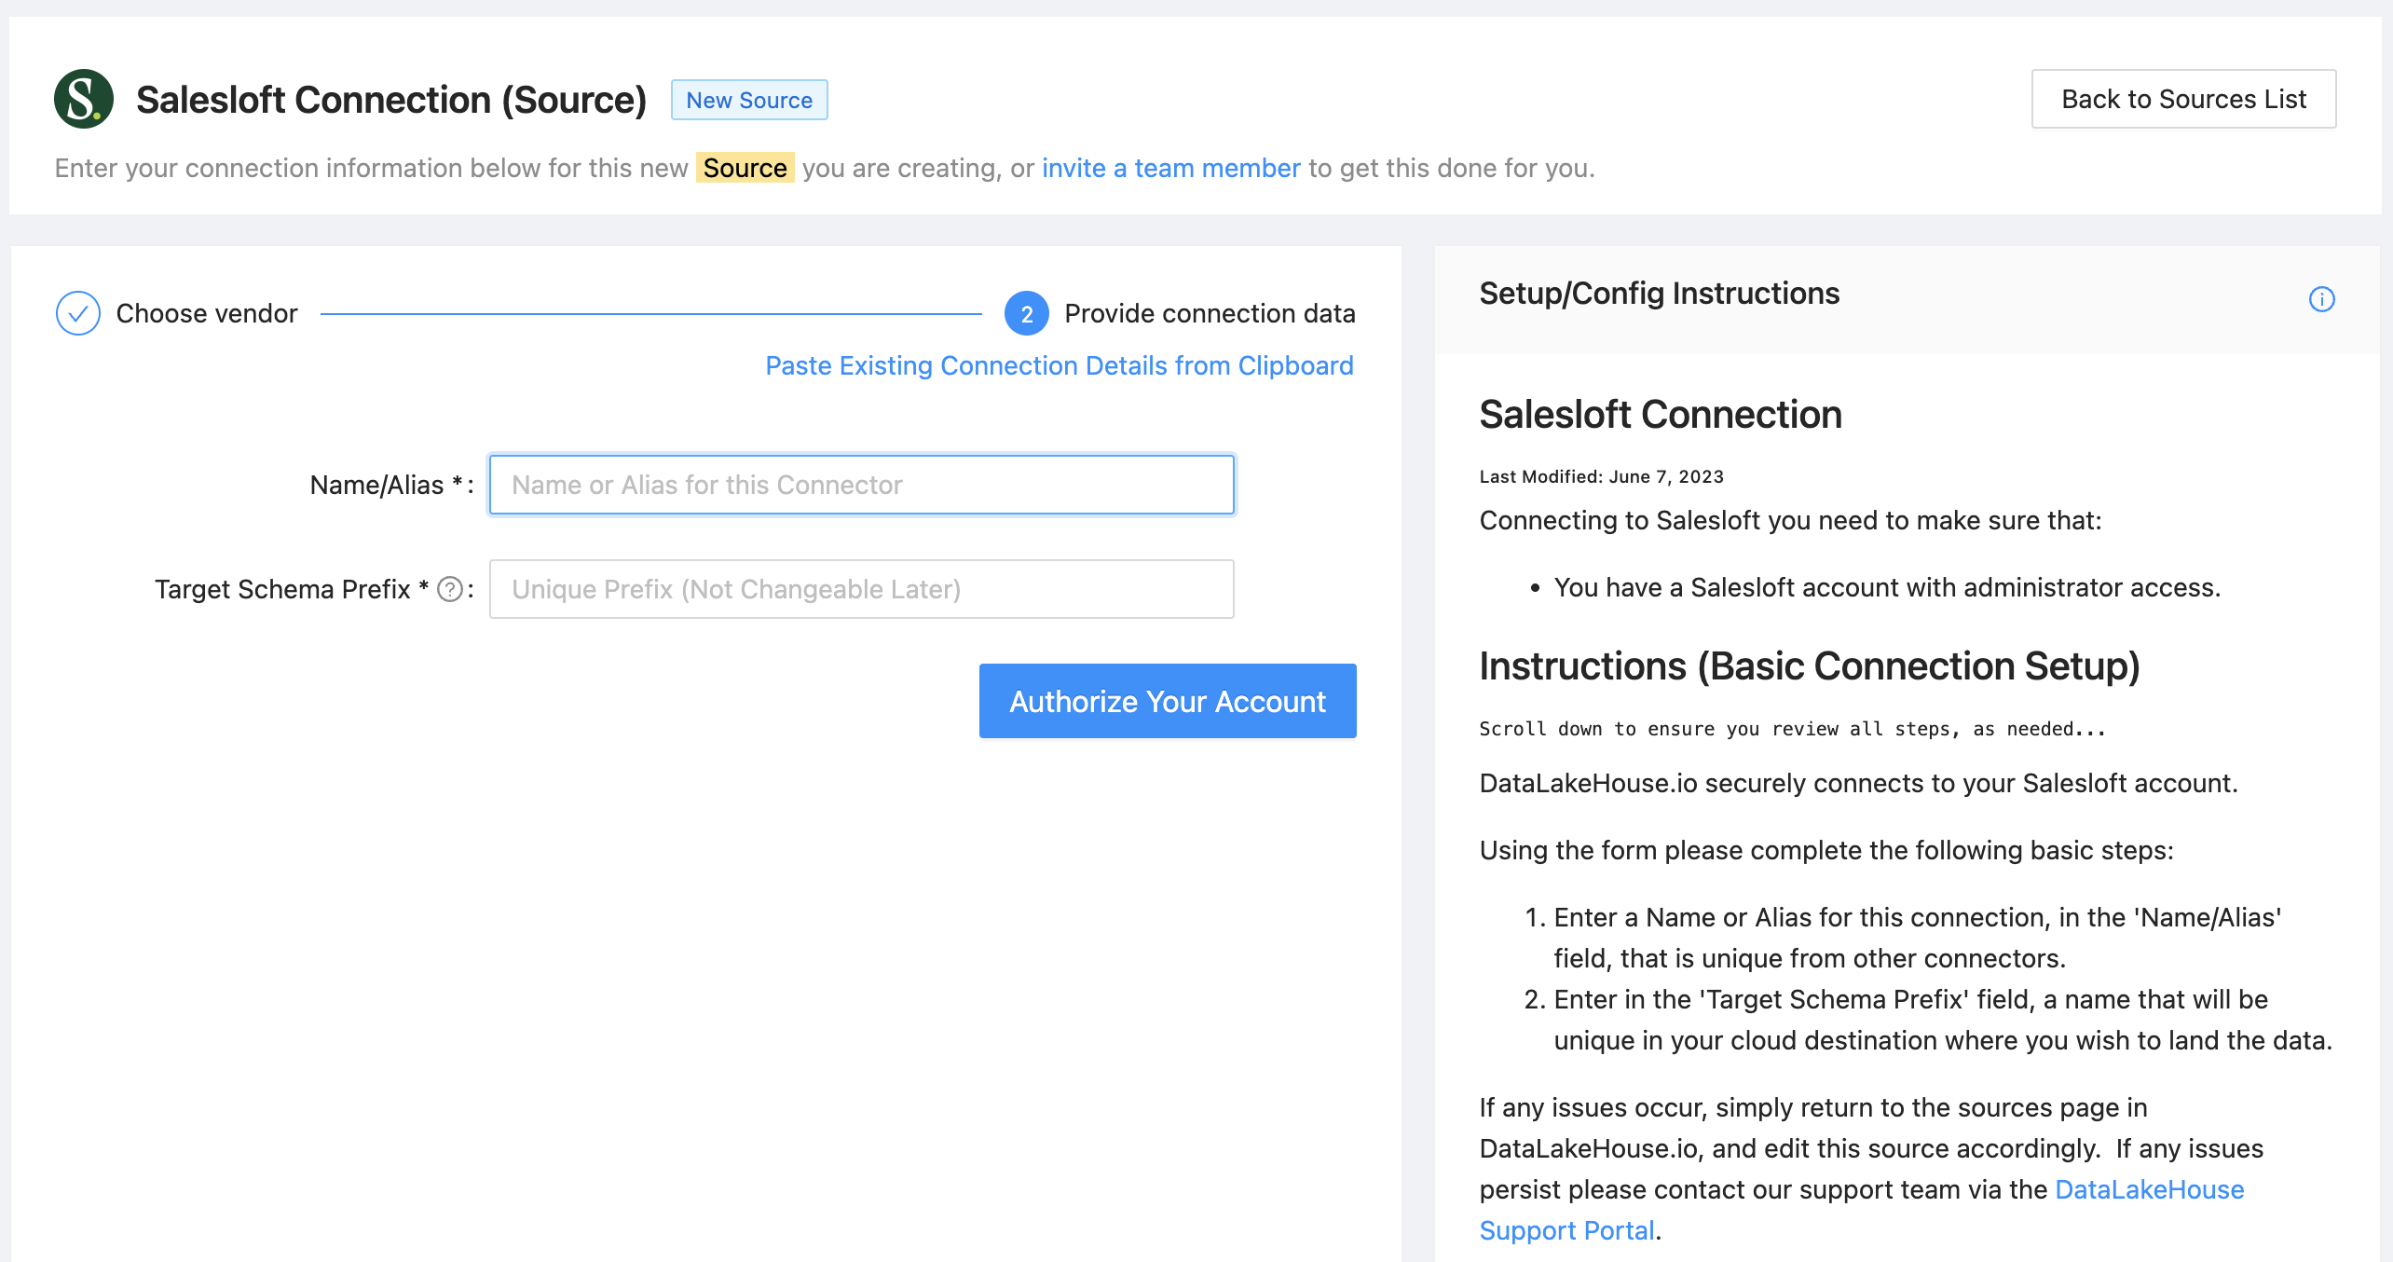Click the Setup/Config Instructions panel header
The width and height of the screenshot is (2393, 1262).
click(x=1659, y=294)
